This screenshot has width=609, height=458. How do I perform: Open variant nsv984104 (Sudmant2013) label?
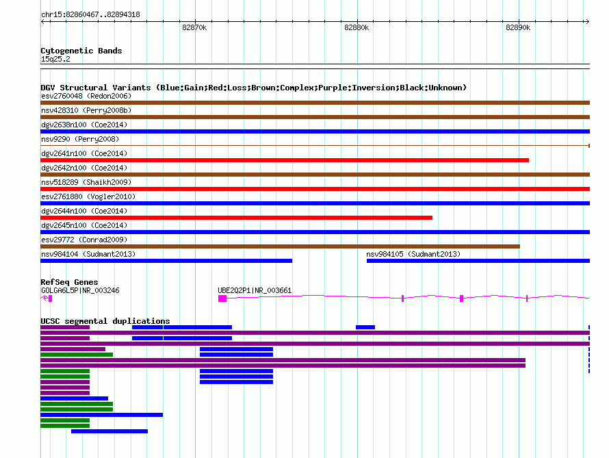(x=88, y=254)
